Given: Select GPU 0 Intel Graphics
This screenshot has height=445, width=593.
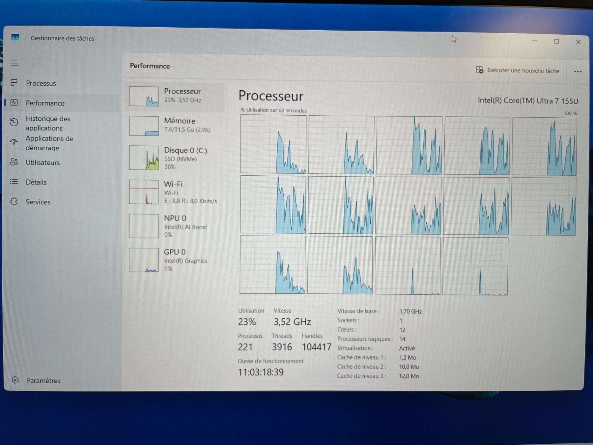Looking at the screenshot, I should [175, 260].
